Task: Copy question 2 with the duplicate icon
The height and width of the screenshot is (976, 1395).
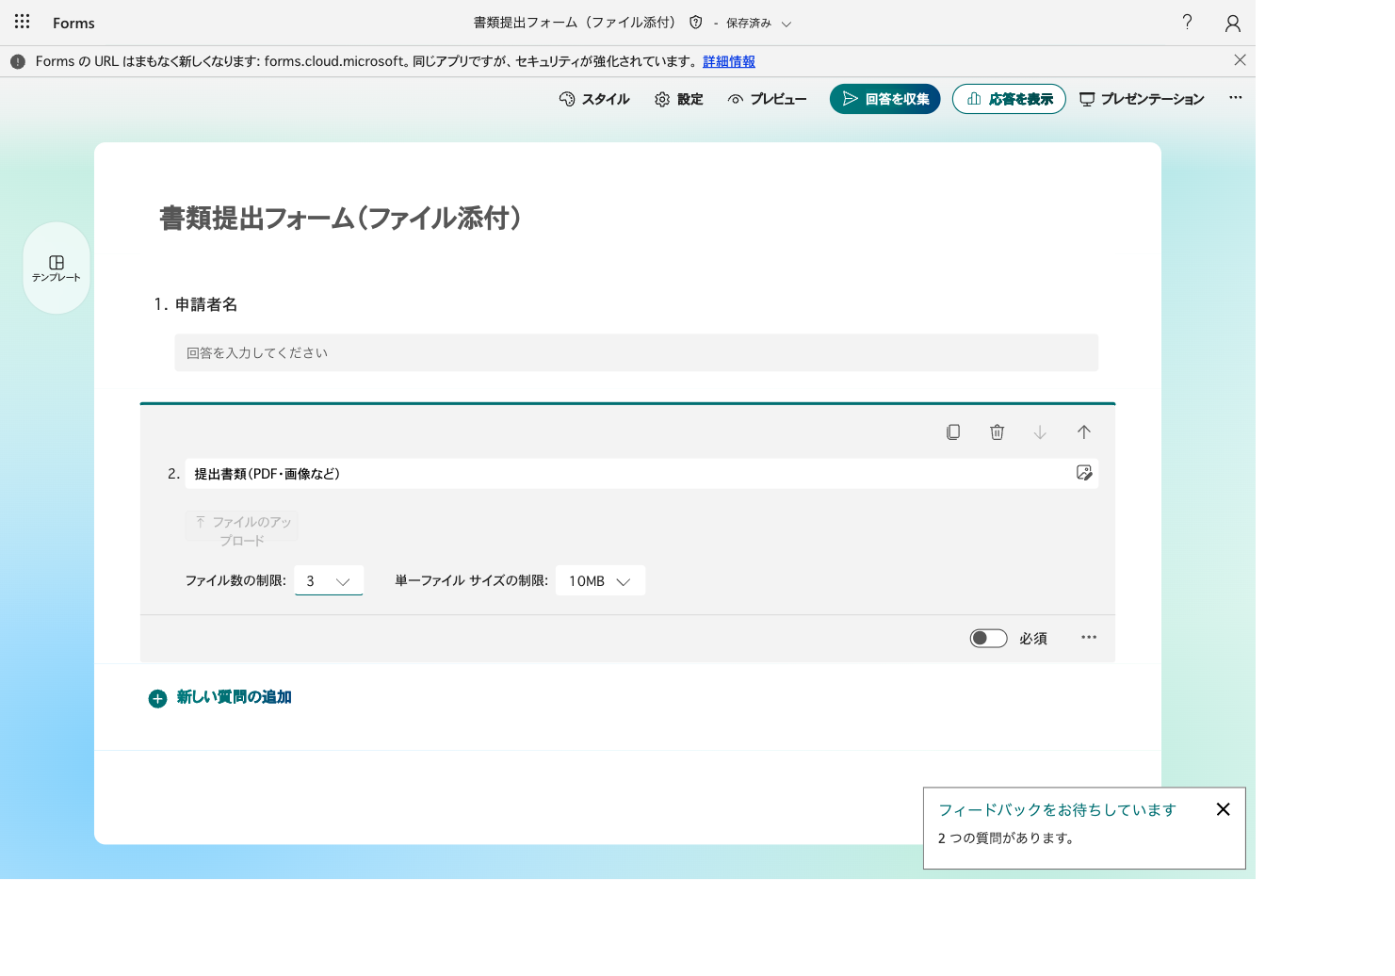Action: (953, 431)
